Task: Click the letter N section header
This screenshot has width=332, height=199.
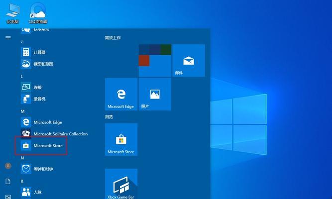Action: tap(22, 158)
